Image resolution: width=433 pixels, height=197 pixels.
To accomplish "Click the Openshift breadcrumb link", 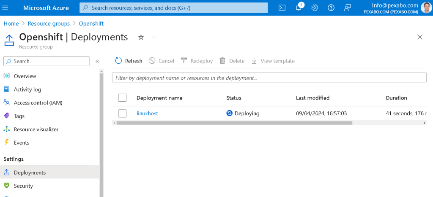I will click(91, 24).
